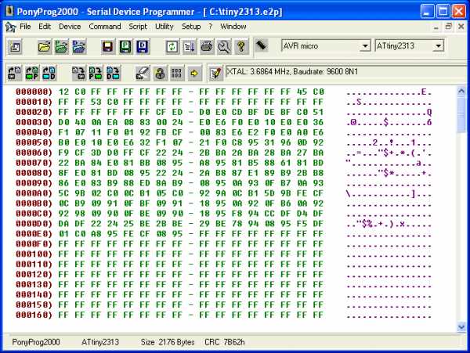Click the Reload Files icon
This screenshot has width=470, height=353.
pos(172,46)
